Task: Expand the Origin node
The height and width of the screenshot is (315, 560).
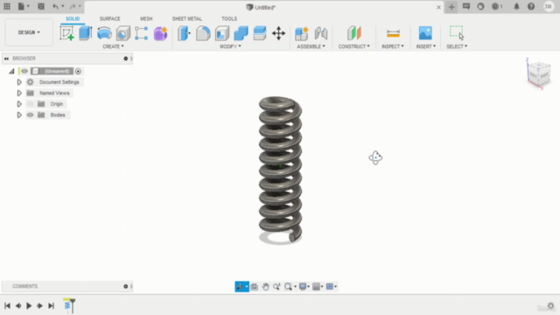Action: [x=19, y=104]
